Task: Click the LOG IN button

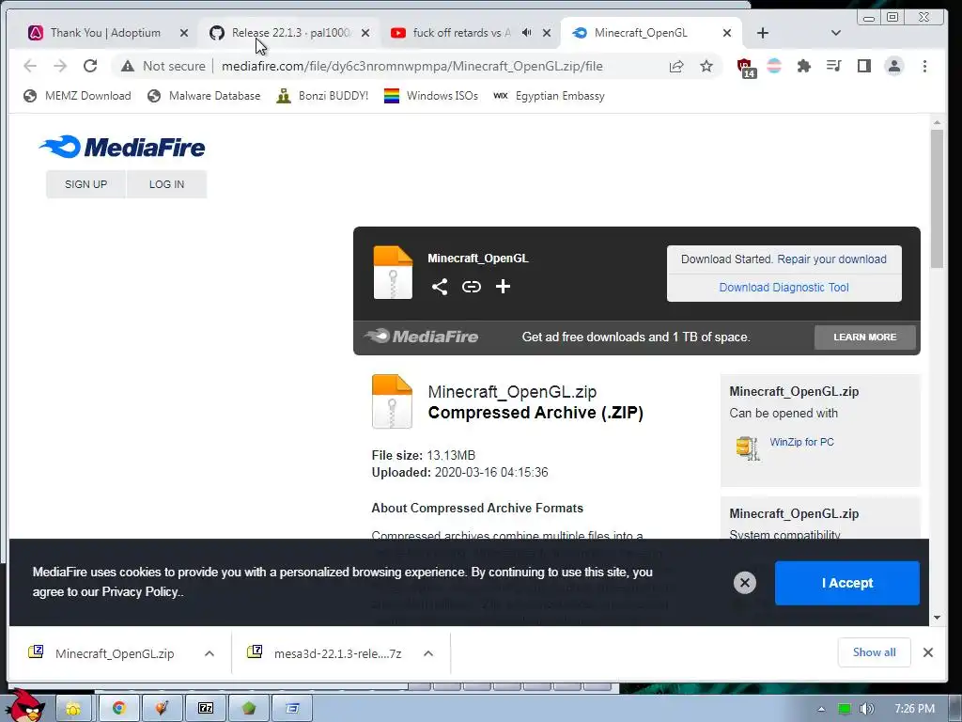Action: click(x=166, y=184)
